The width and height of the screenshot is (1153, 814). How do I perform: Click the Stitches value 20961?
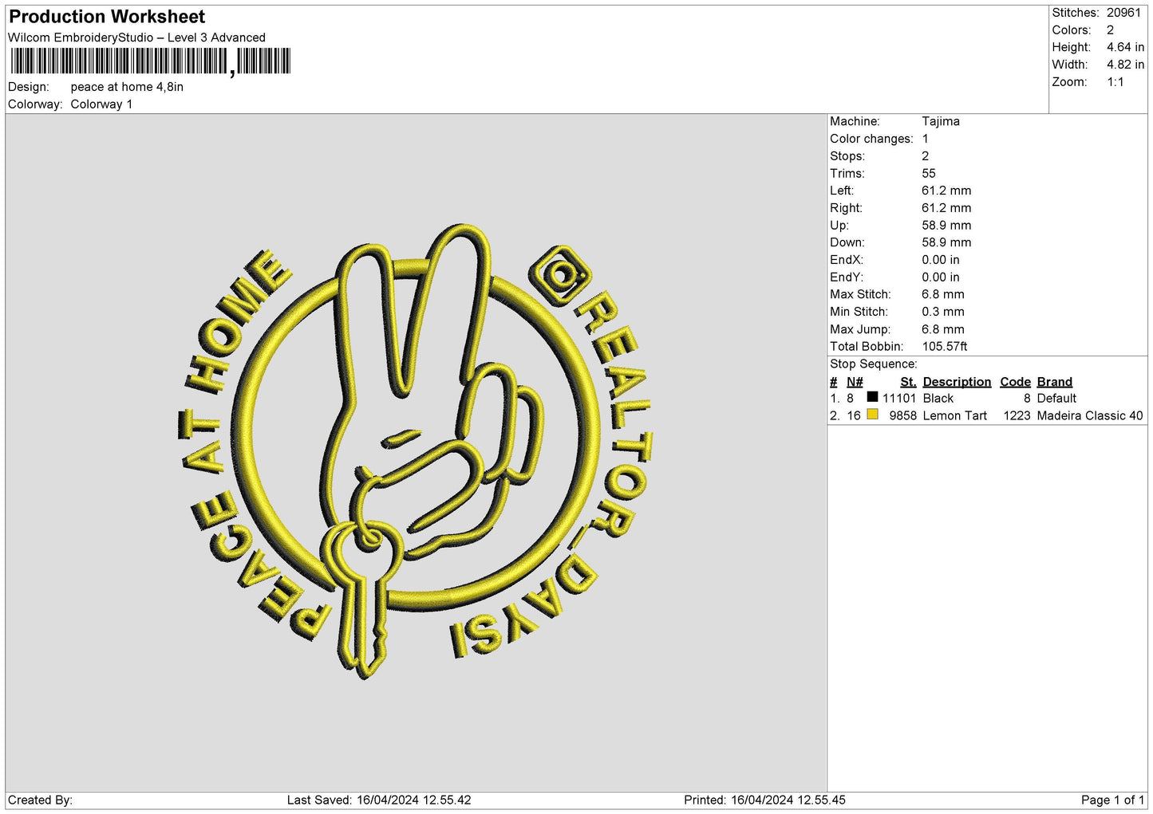[1123, 13]
